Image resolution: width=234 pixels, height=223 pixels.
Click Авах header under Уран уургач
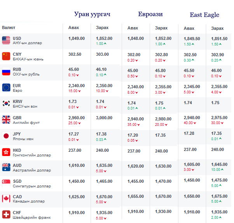(x=73, y=27)
